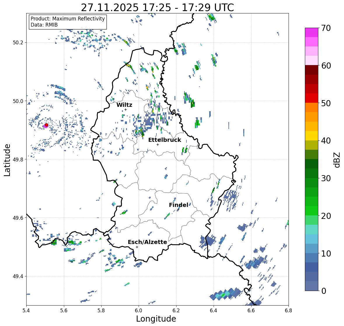Select the Esch/Alzette station label
This screenshot has height=326, width=344.
[x=147, y=242]
